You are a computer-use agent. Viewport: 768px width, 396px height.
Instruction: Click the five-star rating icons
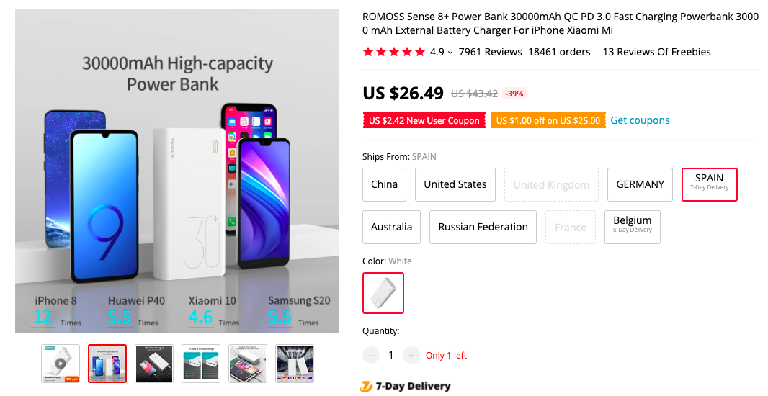pos(394,52)
